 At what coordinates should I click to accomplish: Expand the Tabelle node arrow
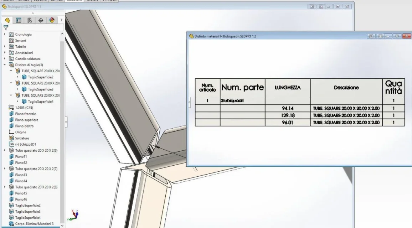(x=5, y=47)
